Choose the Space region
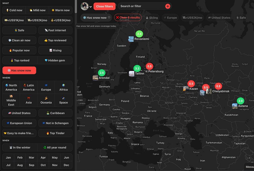 (63, 100)
